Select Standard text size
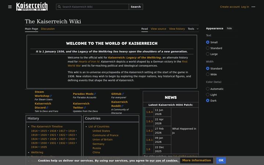 pos(208,48)
